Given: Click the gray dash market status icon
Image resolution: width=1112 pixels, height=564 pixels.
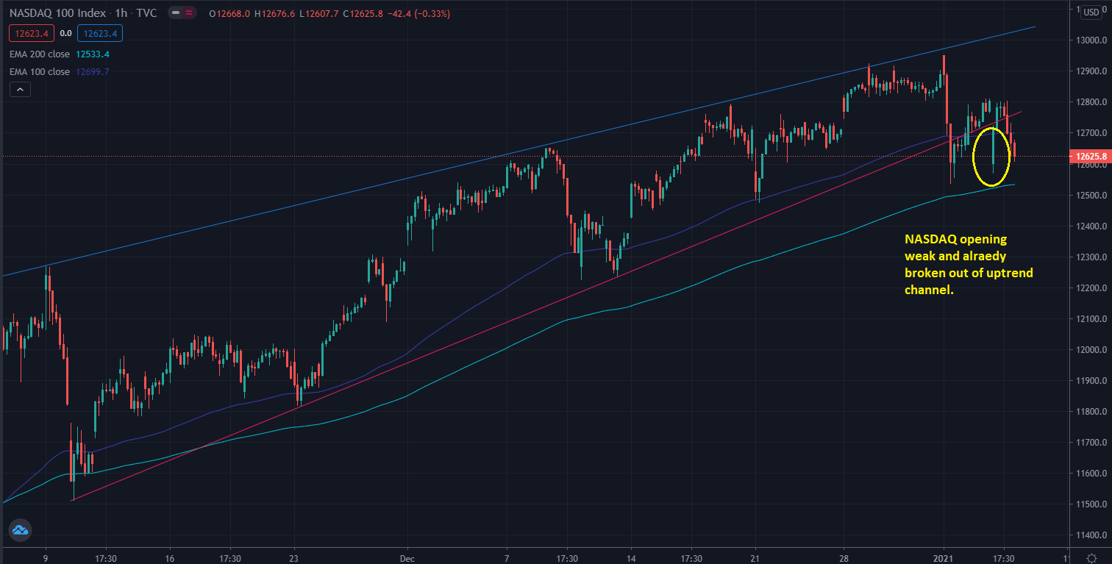Looking at the screenshot, I should 177,14.
